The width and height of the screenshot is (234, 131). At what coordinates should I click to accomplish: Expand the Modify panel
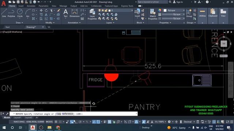pos(50,23)
